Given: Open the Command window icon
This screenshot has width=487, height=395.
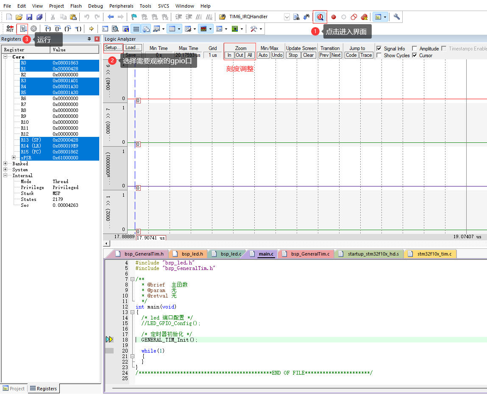Looking at the screenshot, I should click(105, 29).
